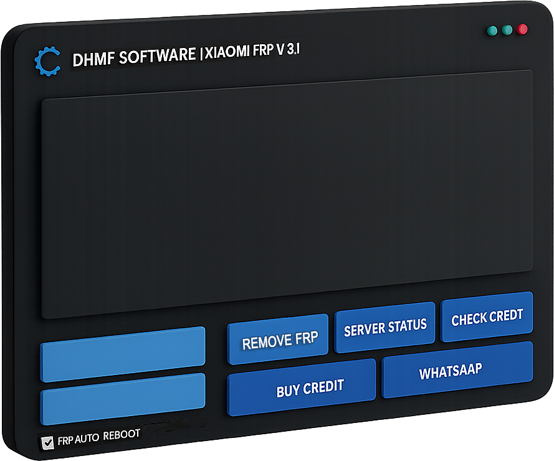This screenshot has width=554, height=461.
Task: Click the DHMF SOFTWARE title text
Action: pyautogui.click(x=134, y=57)
